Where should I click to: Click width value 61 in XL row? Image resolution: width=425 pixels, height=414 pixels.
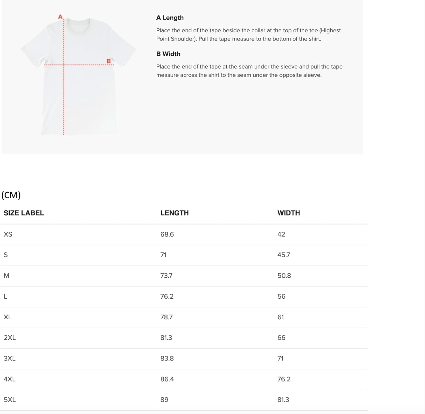pyautogui.click(x=280, y=317)
